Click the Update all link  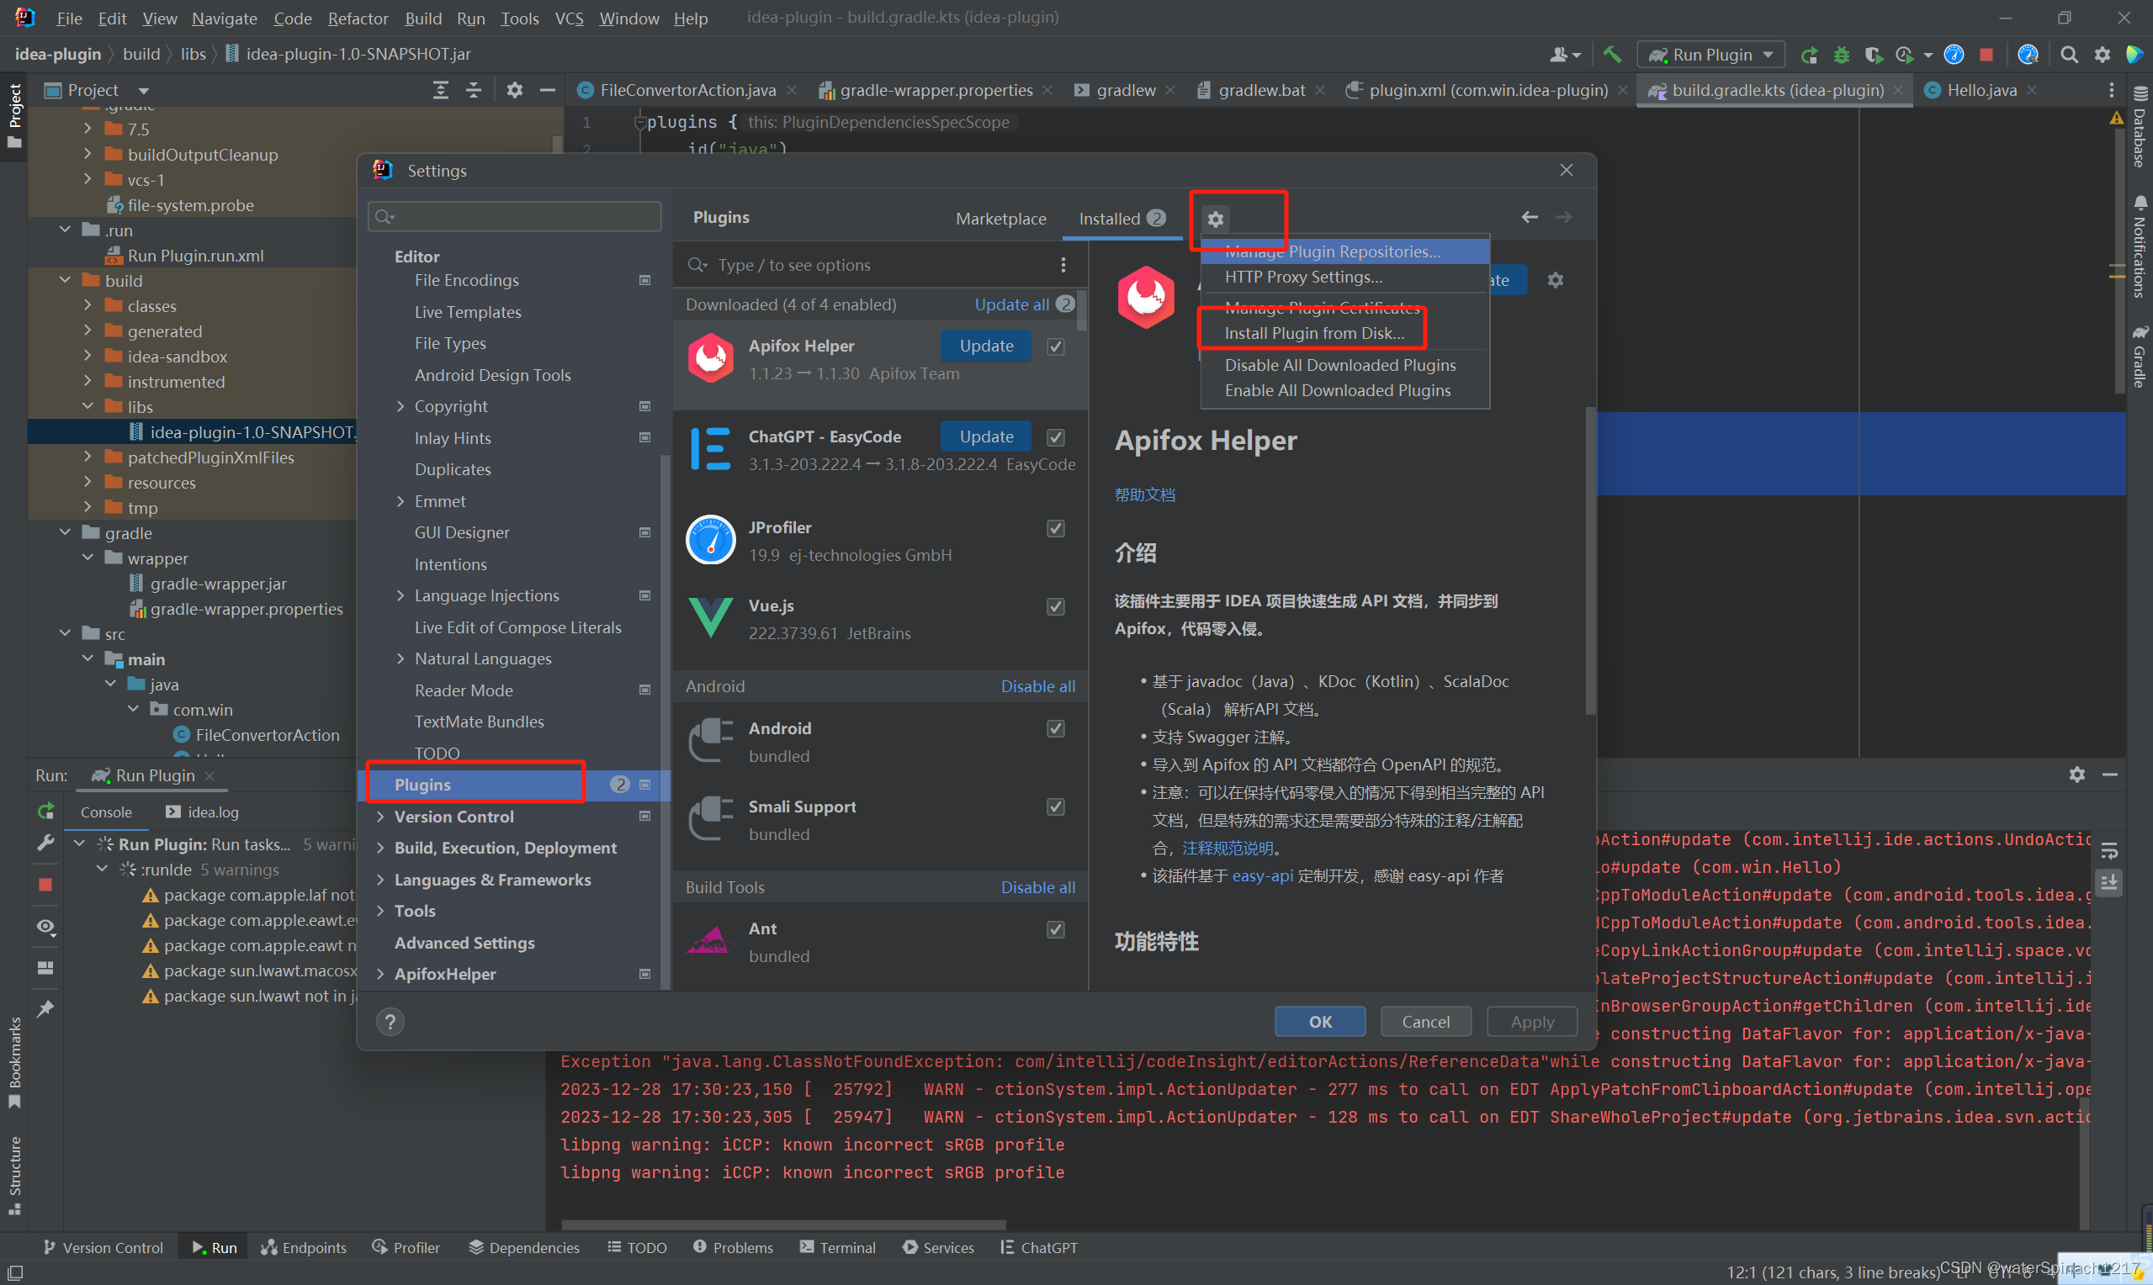coord(1010,304)
